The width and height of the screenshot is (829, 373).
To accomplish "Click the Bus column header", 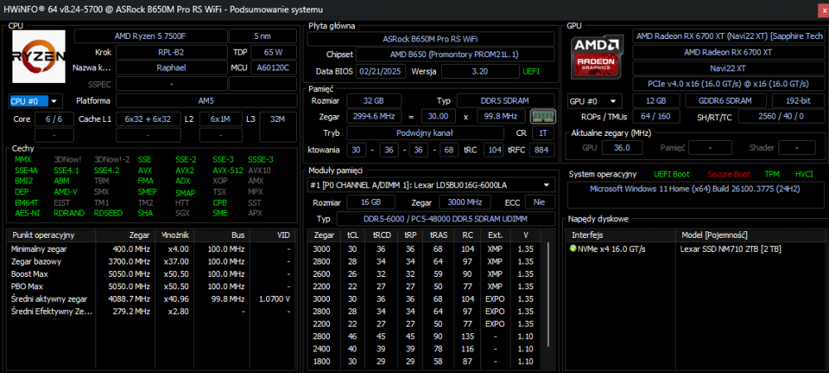I will (221, 235).
